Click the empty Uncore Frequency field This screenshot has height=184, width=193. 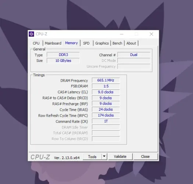tap(134, 67)
